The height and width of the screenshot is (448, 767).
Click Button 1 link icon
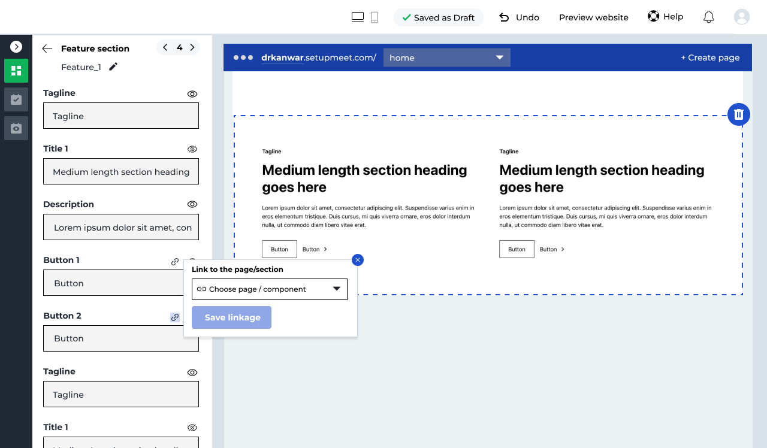[175, 261]
